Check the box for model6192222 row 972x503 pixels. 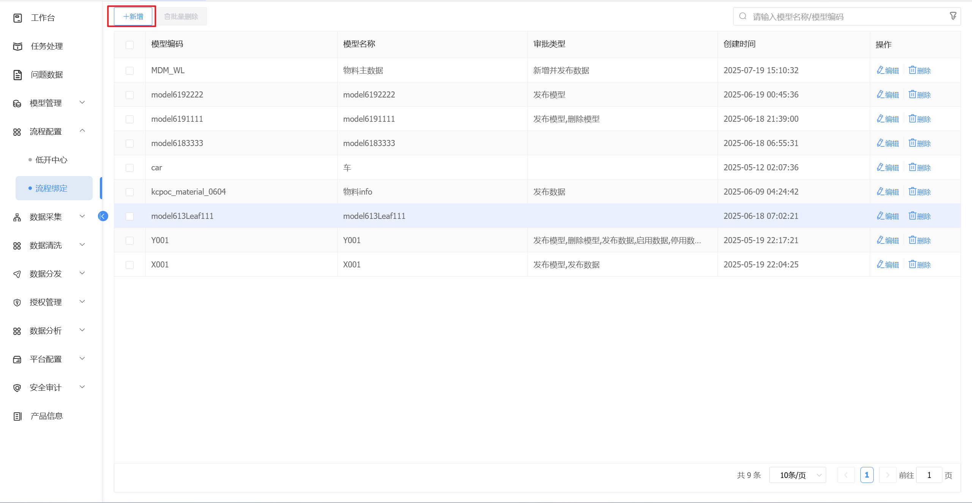[129, 95]
